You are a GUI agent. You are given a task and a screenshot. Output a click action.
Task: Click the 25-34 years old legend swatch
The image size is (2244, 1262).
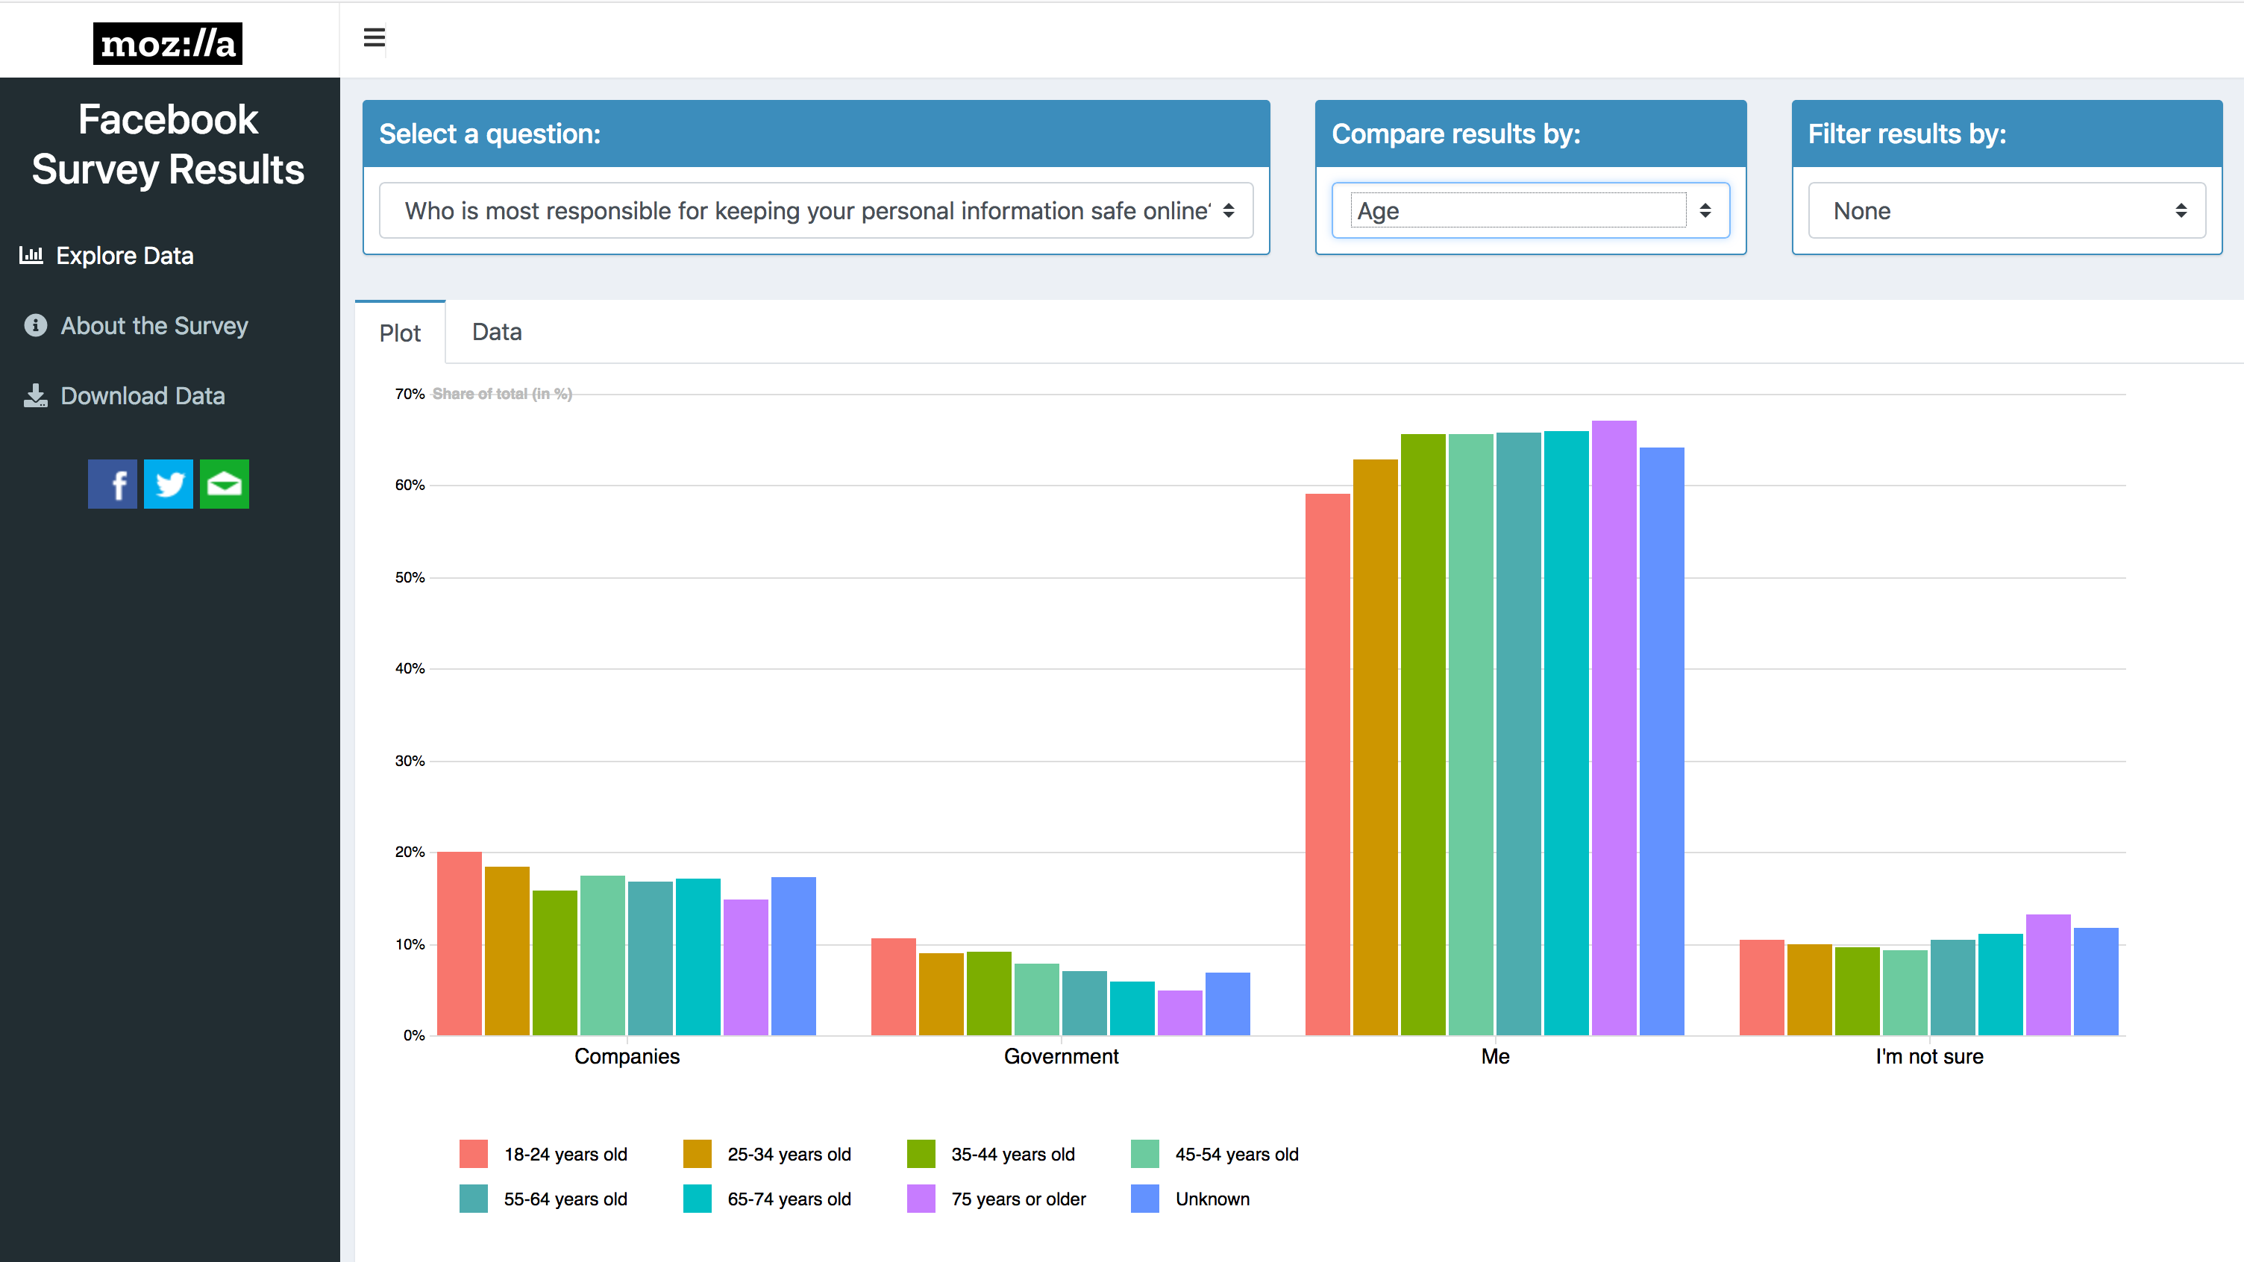[697, 1154]
